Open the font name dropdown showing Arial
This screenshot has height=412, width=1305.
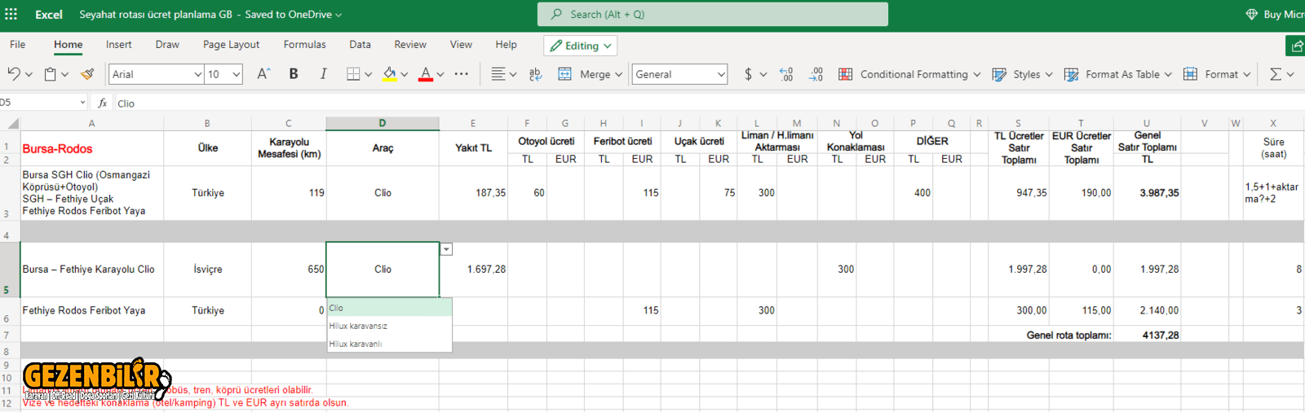coord(156,74)
